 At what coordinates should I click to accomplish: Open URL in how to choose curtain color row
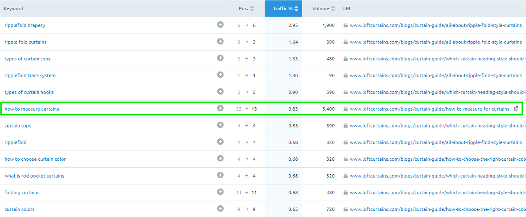coord(438,159)
